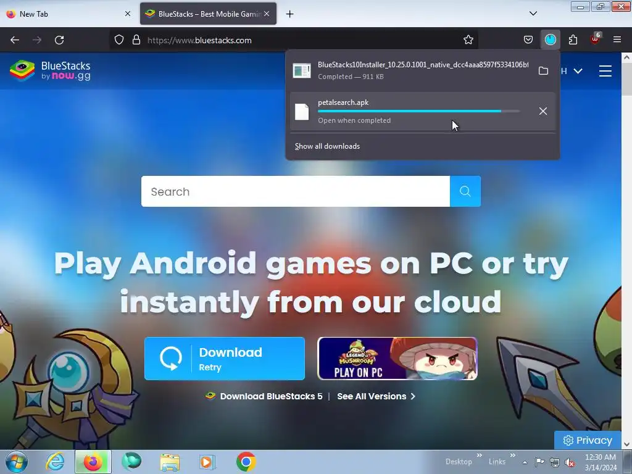Submit search with magnifier button
This screenshot has height=474, width=632.
click(x=465, y=191)
